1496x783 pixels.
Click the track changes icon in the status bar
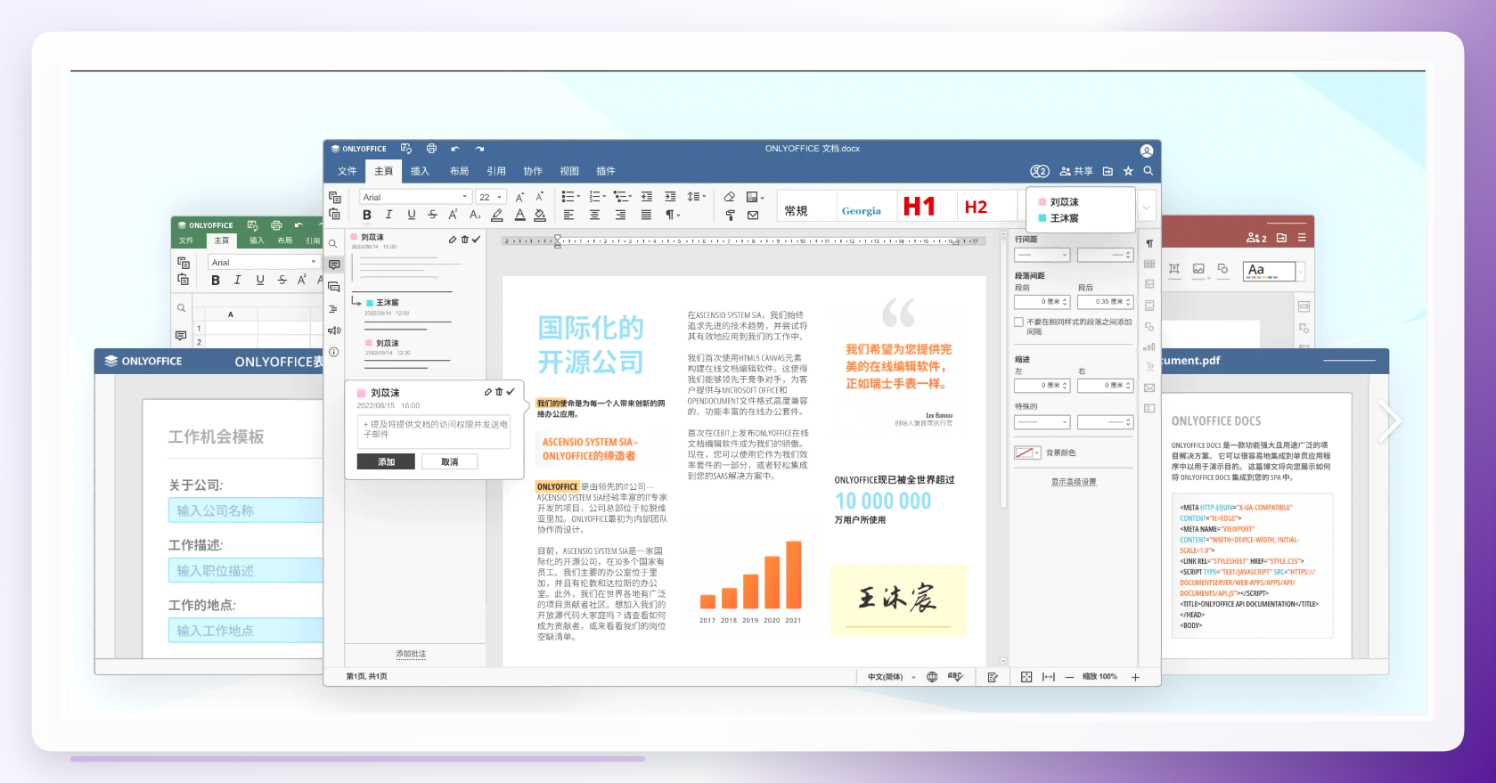click(x=993, y=677)
